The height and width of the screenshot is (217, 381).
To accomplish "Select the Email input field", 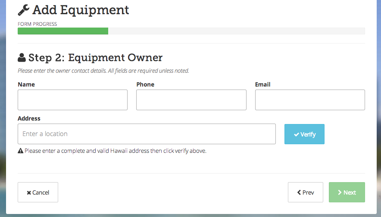I will point(310,100).
